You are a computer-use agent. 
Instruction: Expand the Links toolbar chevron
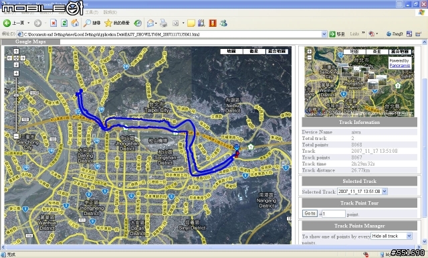click(x=364, y=34)
